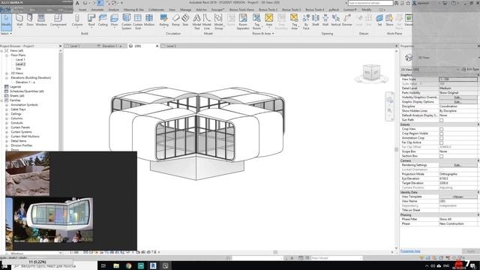Switch to the Analyze ribbon tab
480x270 pixels.
(113, 10)
